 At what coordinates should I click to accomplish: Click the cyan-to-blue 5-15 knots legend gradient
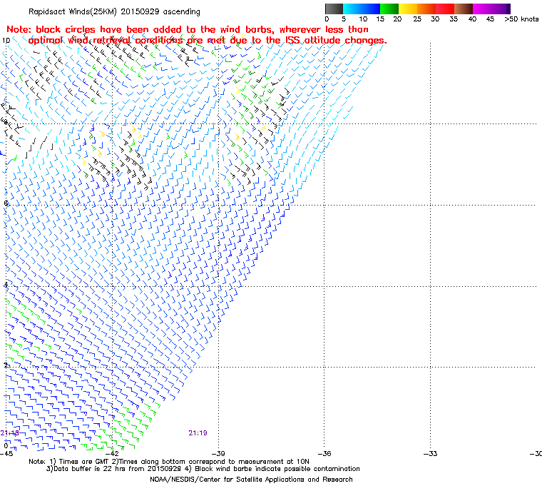point(362,9)
